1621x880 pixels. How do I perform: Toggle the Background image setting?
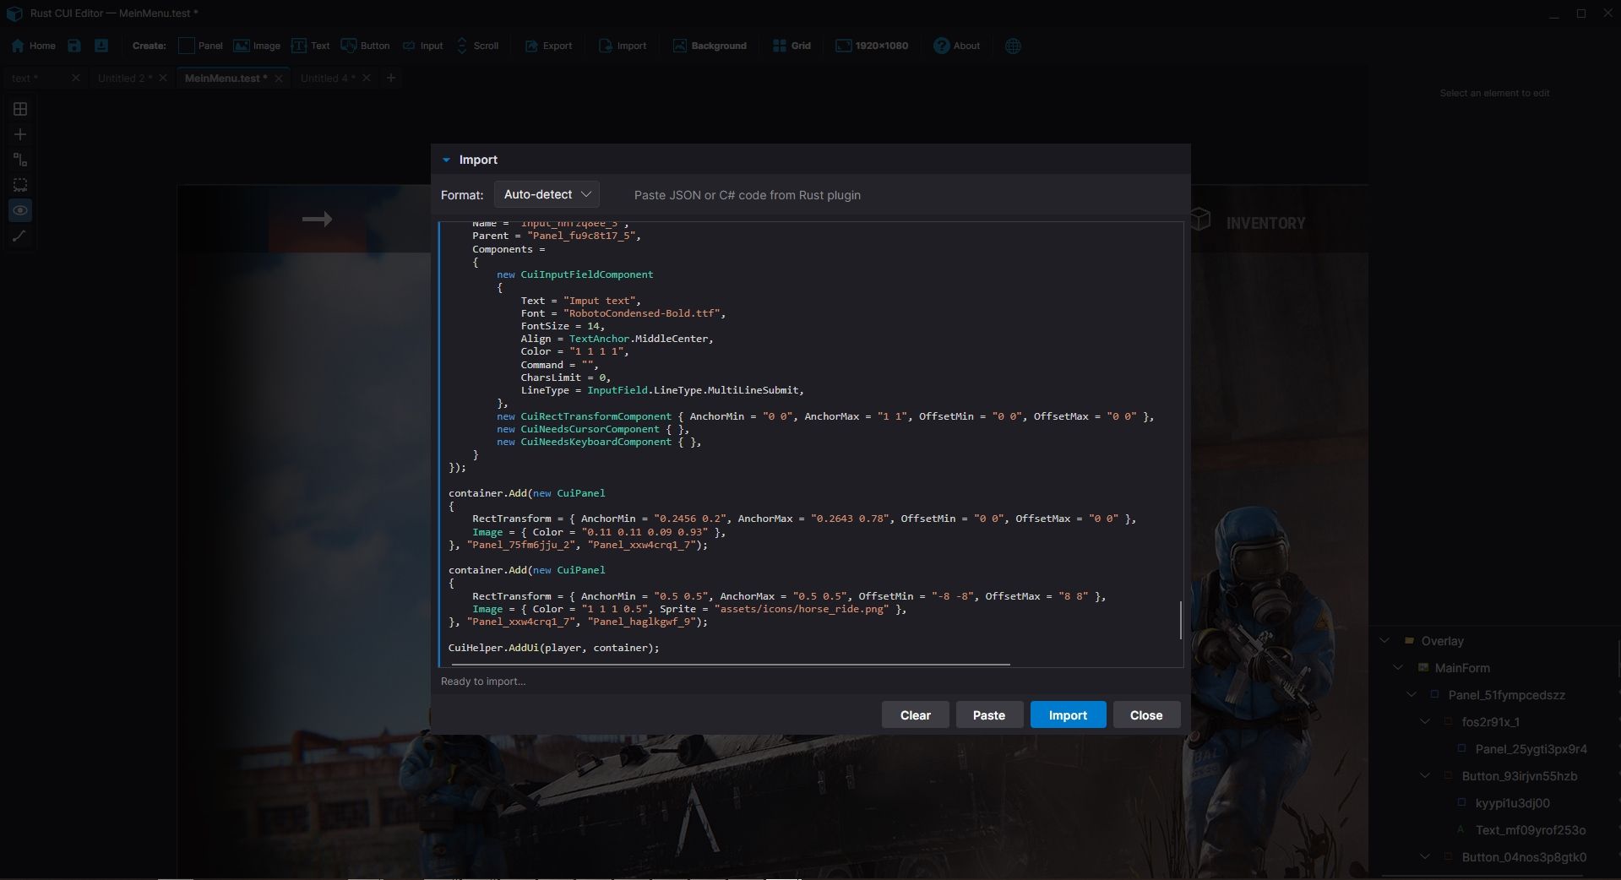coord(709,46)
